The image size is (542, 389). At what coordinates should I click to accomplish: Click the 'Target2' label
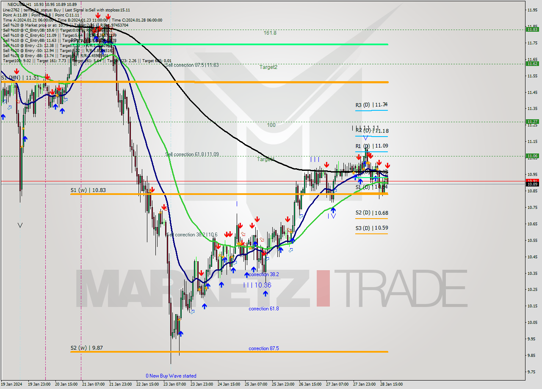(x=268, y=67)
